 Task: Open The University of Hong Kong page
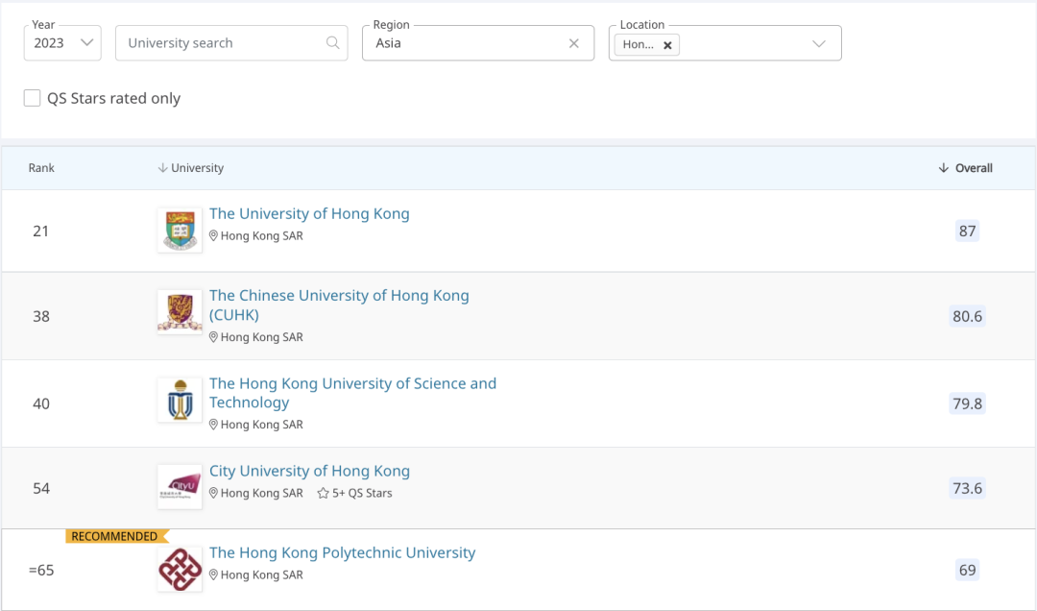point(309,213)
